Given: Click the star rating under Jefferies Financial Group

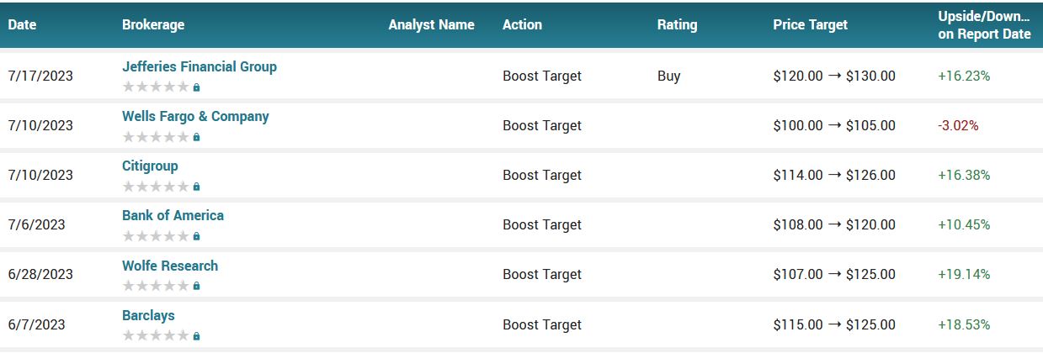Looking at the screenshot, I should 156,87.
